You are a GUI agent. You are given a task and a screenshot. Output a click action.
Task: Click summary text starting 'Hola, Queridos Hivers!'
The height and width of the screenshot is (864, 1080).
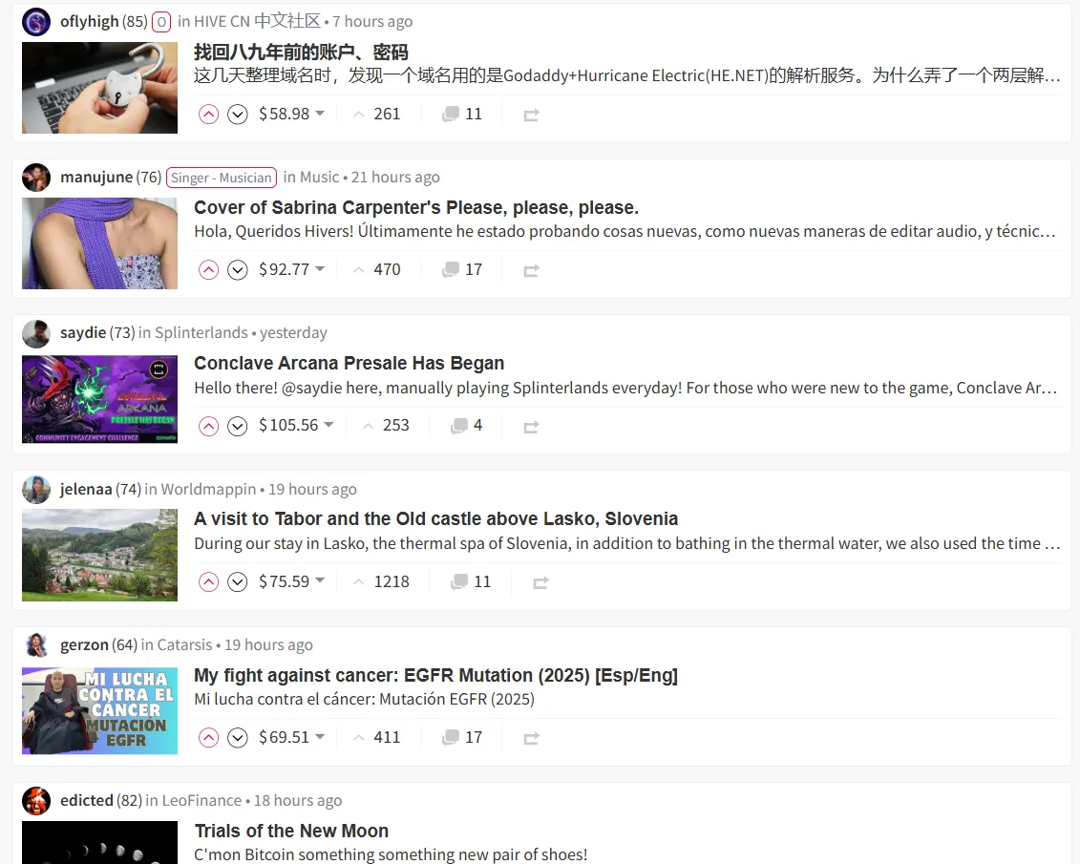click(625, 231)
